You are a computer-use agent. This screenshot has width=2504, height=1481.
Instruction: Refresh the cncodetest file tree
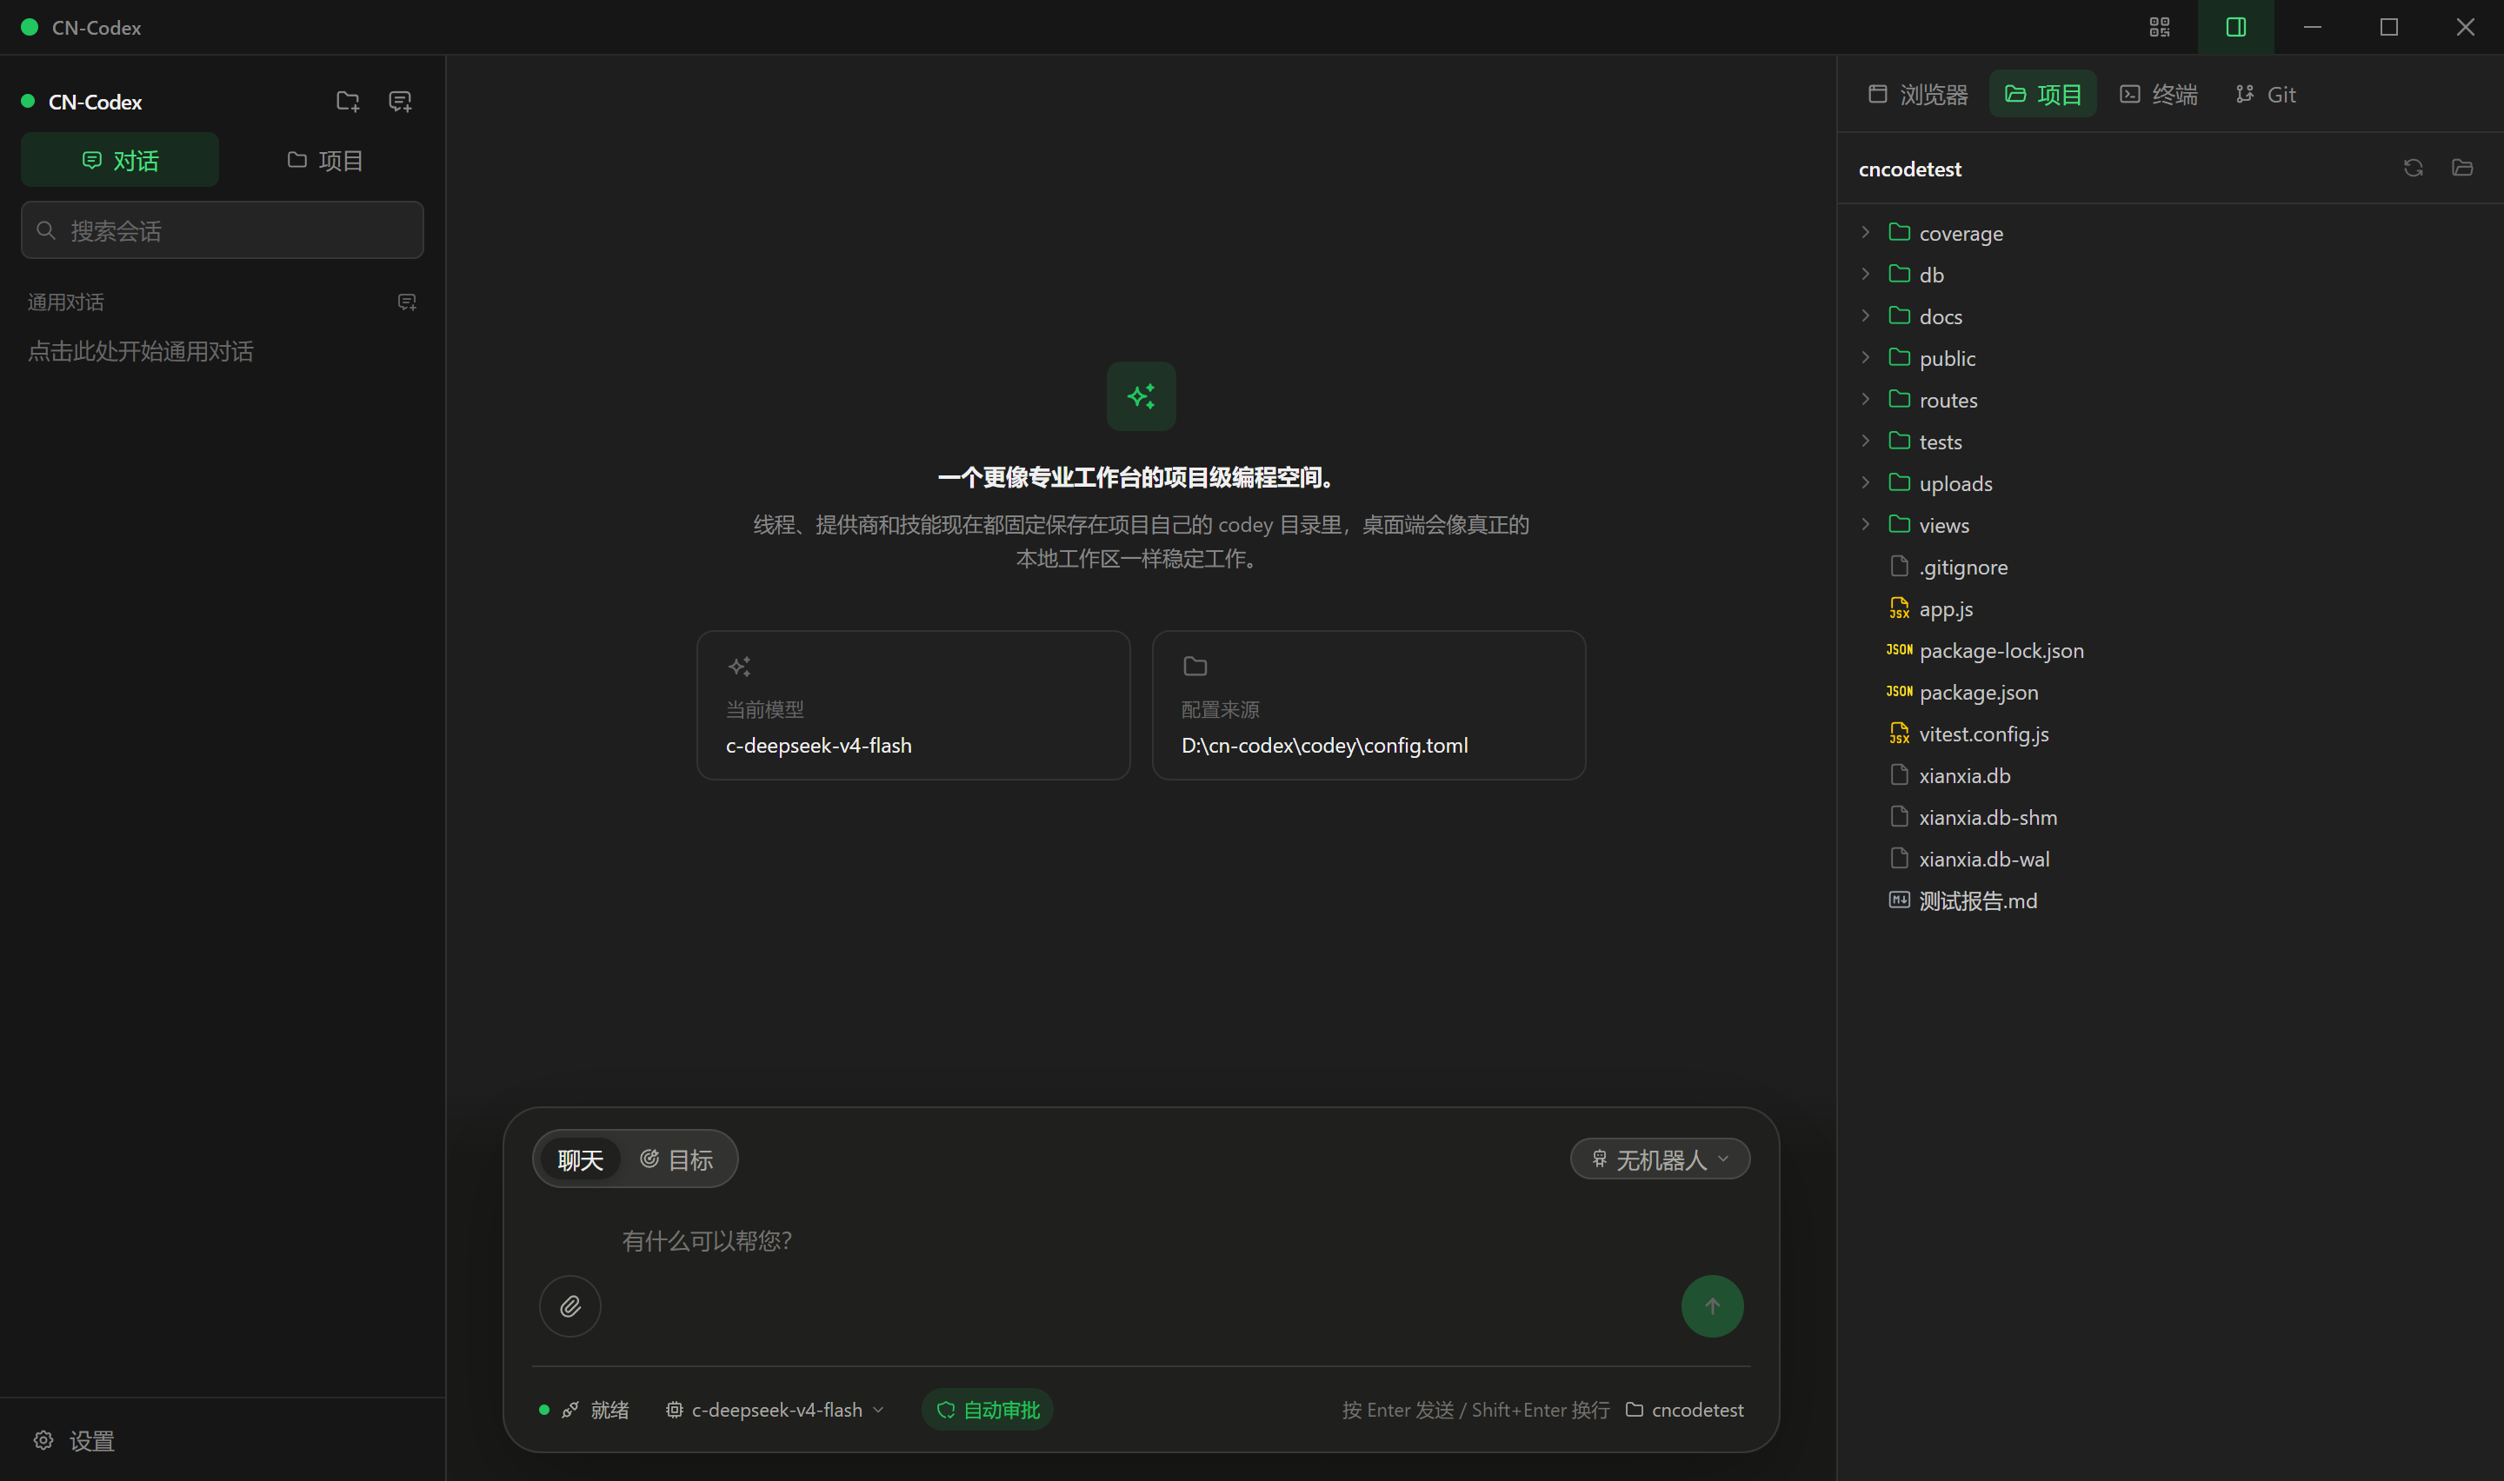point(2414,168)
